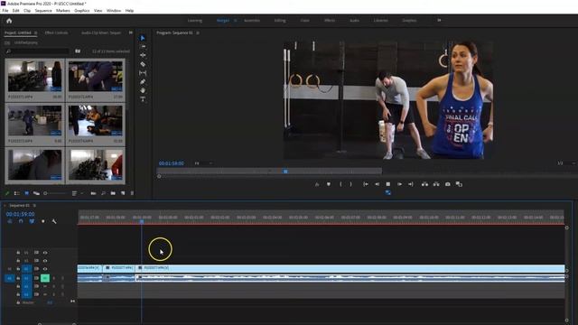Switch to the Editing workspace
Viewport: 578px width, 325px height.
(280, 21)
